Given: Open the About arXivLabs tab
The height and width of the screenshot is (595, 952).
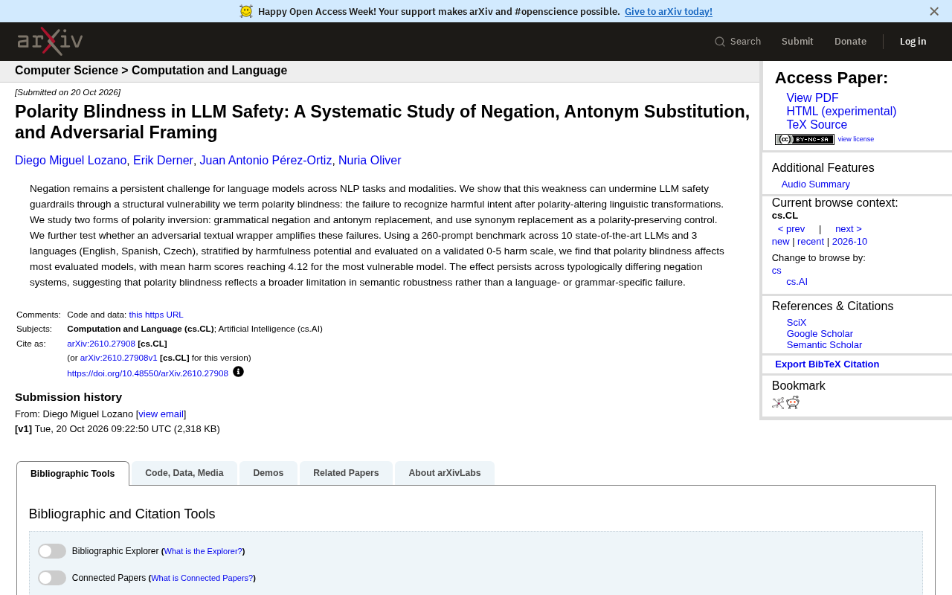Looking at the screenshot, I should pos(445,473).
